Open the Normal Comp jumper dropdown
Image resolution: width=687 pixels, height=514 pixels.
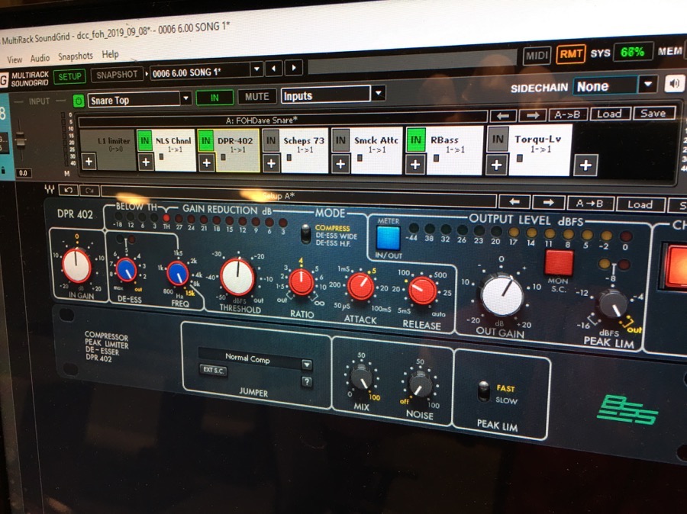coord(306,364)
